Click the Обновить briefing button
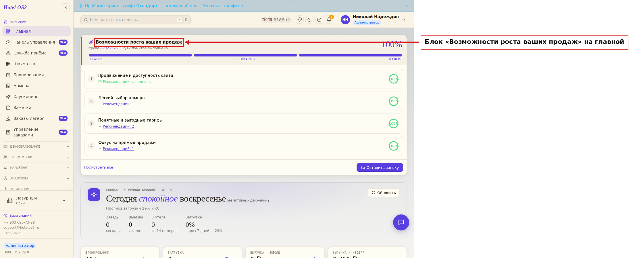This screenshot has width=635, height=258. 384,193
